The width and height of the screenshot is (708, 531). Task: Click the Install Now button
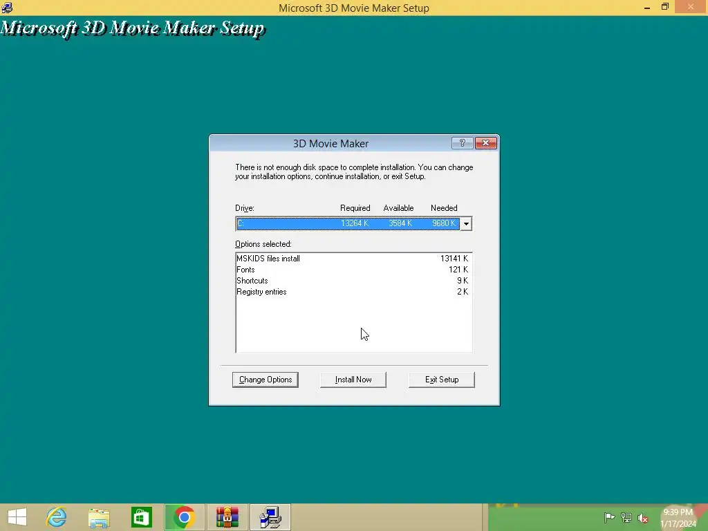click(x=353, y=380)
